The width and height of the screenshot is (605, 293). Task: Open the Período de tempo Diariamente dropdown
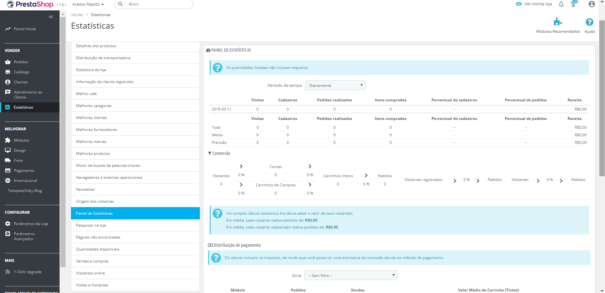pos(335,85)
